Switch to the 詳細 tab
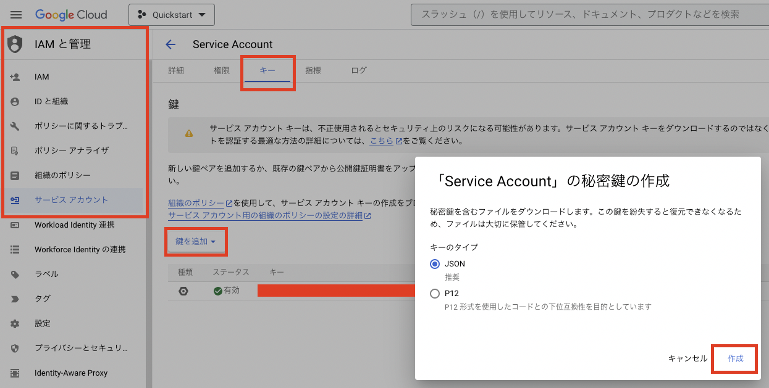 tap(176, 71)
